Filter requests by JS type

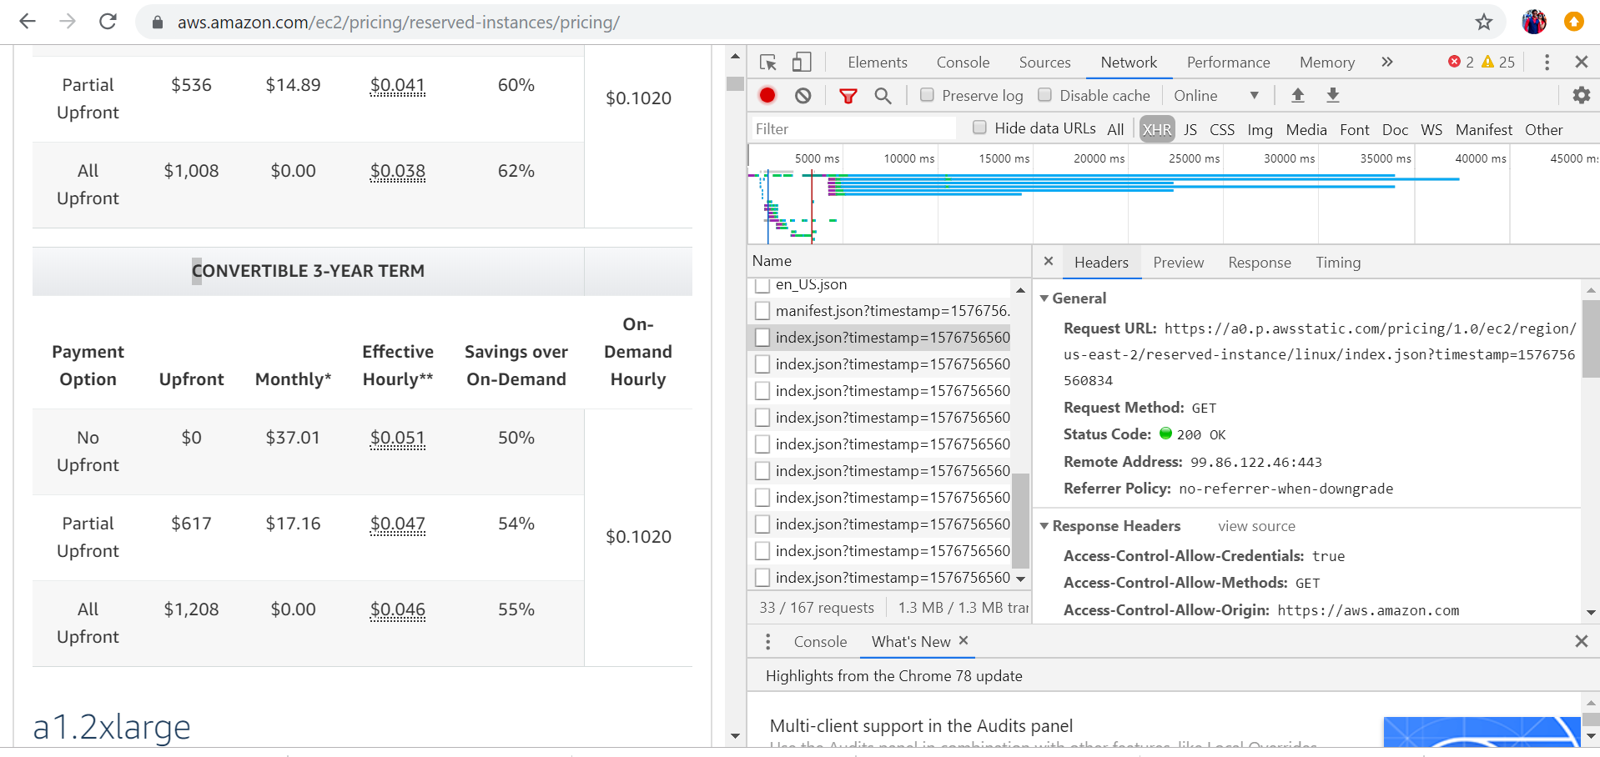pyautogui.click(x=1190, y=129)
